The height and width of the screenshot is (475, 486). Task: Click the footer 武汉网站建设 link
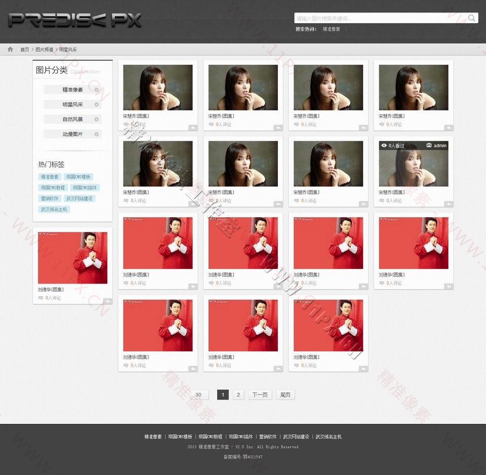pyautogui.click(x=296, y=437)
